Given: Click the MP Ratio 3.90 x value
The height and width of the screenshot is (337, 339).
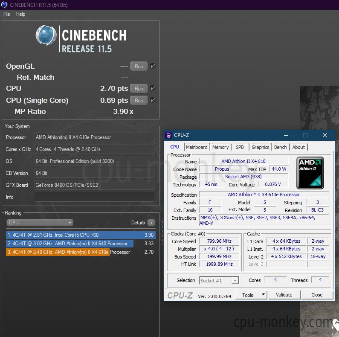Looking at the screenshot, I should (123, 111).
